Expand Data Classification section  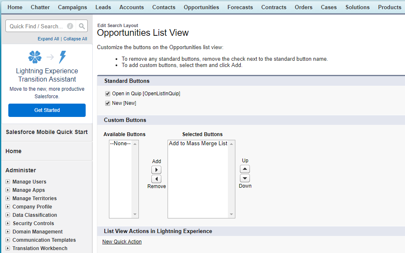click(8, 215)
